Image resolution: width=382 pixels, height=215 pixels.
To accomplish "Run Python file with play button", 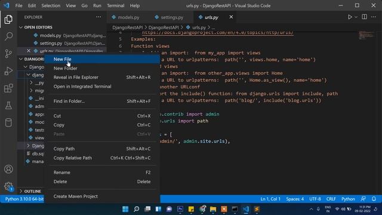I will [350, 17].
